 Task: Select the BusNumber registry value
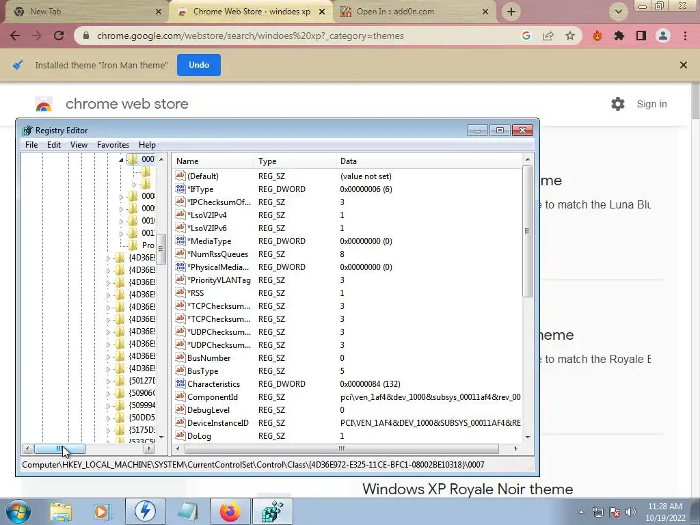[208, 358]
